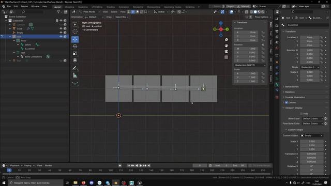Toggle visibility eye for Cube
Screen dimensions: 331x186
pos(61,28)
